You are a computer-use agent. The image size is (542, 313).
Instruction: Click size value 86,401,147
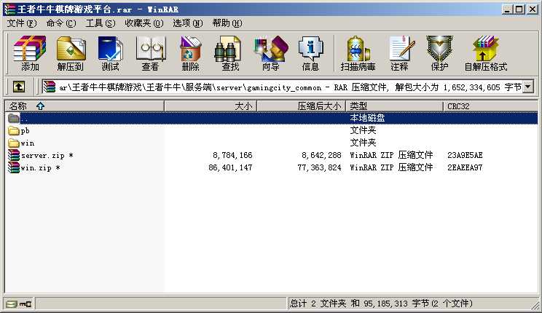[230, 168]
